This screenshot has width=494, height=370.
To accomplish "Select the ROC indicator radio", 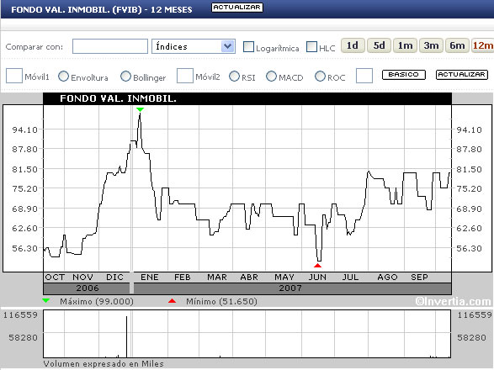I will (320, 76).
